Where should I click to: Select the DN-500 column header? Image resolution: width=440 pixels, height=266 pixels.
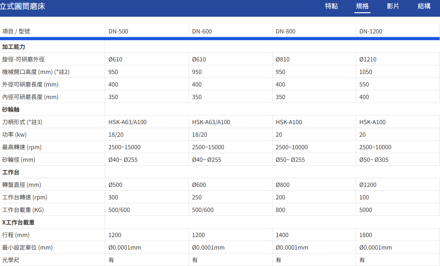pyautogui.click(x=118, y=32)
